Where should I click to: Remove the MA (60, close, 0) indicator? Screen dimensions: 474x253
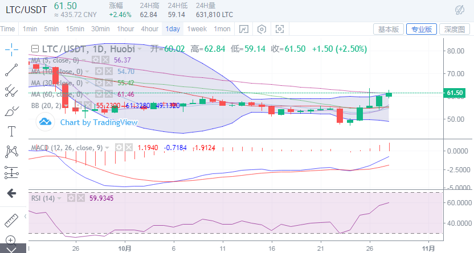coord(108,94)
